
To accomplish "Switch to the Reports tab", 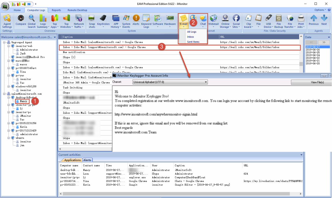I will [x=56, y=10].
